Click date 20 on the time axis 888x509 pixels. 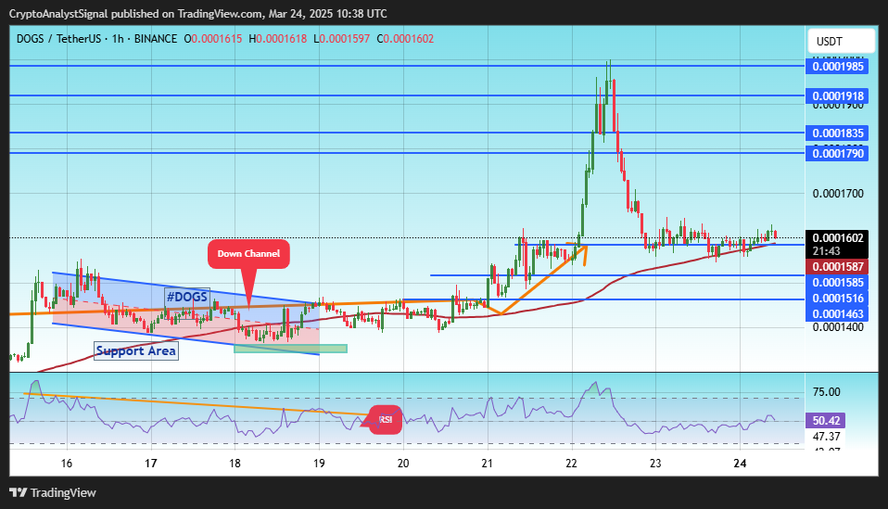point(403,464)
